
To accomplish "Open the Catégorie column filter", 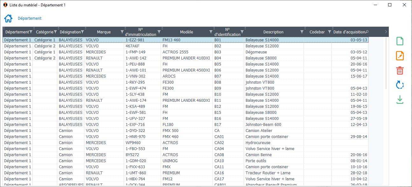I will pyautogui.click(x=55, y=32).
